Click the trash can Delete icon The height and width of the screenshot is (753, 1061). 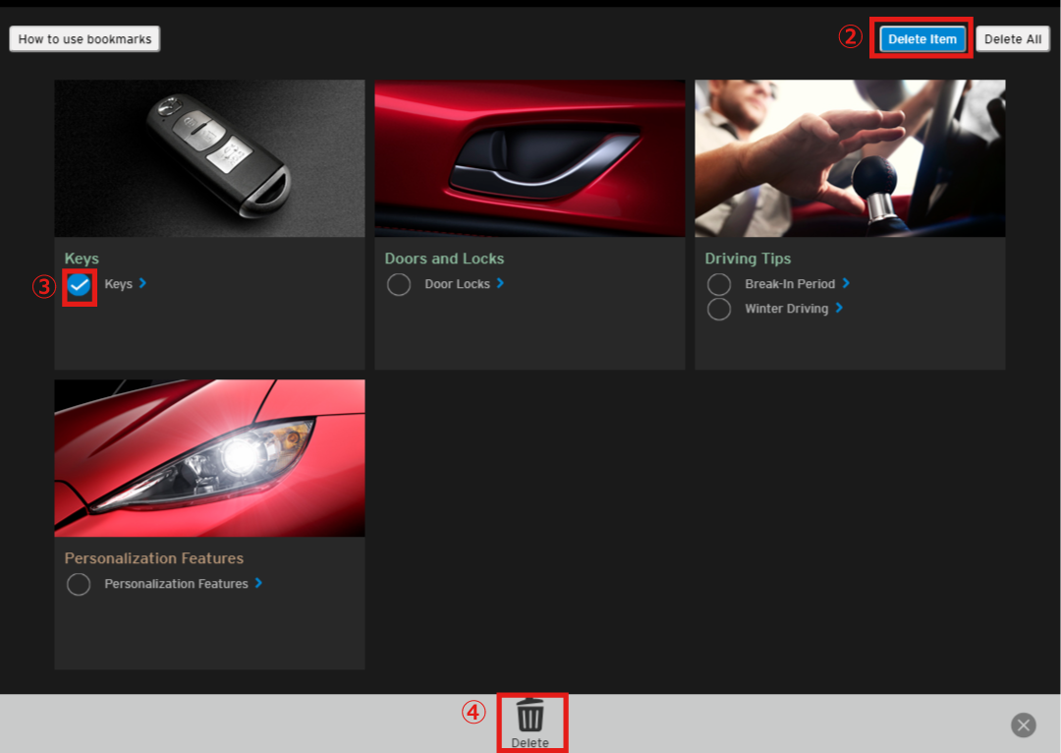[x=530, y=716]
